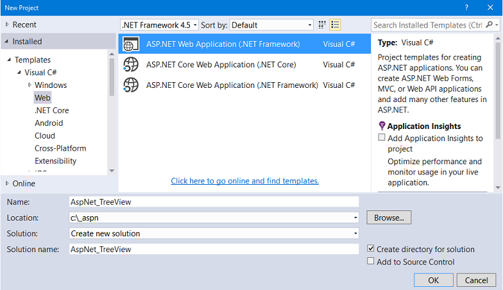This screenshot has width=503, height=290.
Task: Collapse the Templates tree node
Action: coord(9,60)
